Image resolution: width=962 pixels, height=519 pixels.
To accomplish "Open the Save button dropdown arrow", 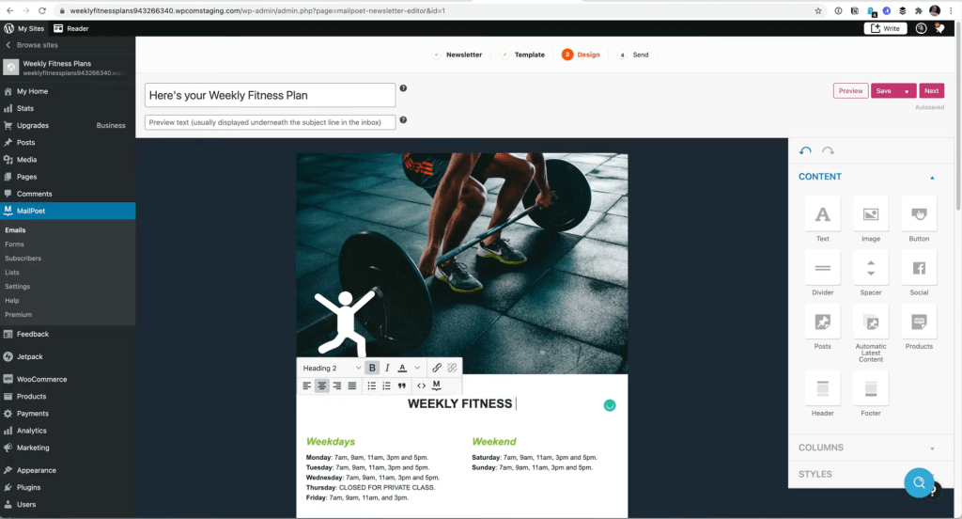I will [x=907, y=91].
